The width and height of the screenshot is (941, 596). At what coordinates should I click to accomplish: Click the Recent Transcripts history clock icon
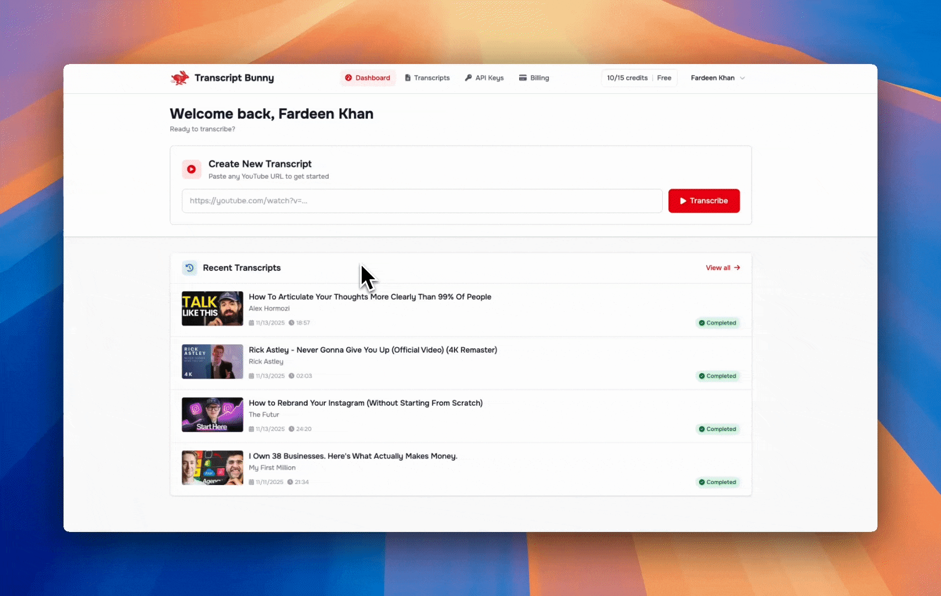(189, 268)
